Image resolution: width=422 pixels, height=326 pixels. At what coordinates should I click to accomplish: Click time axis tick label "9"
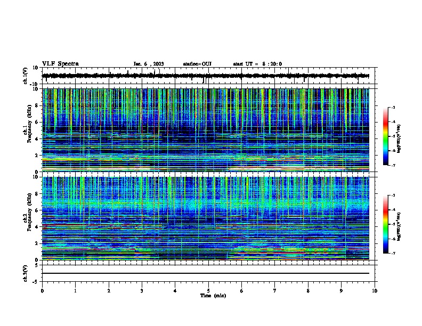[x=341, y=291]
